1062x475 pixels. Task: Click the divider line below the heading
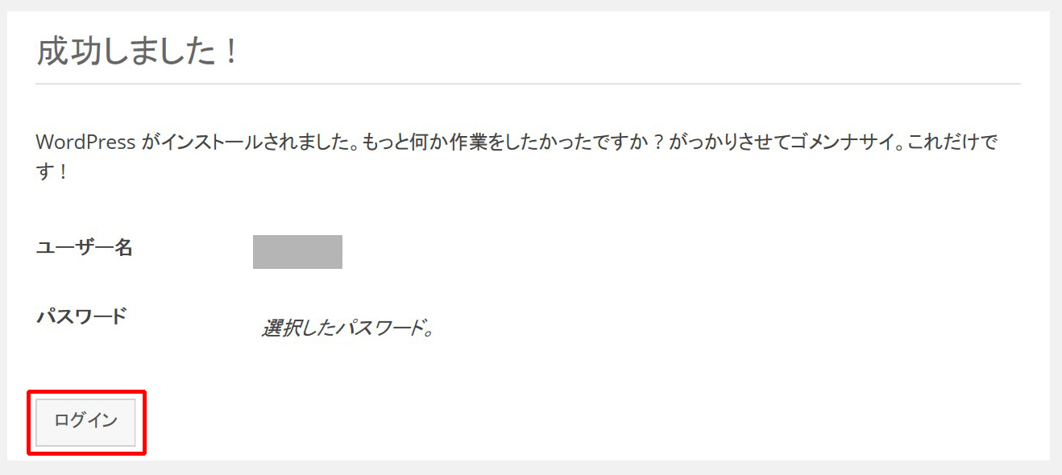[x=528, y=84]
